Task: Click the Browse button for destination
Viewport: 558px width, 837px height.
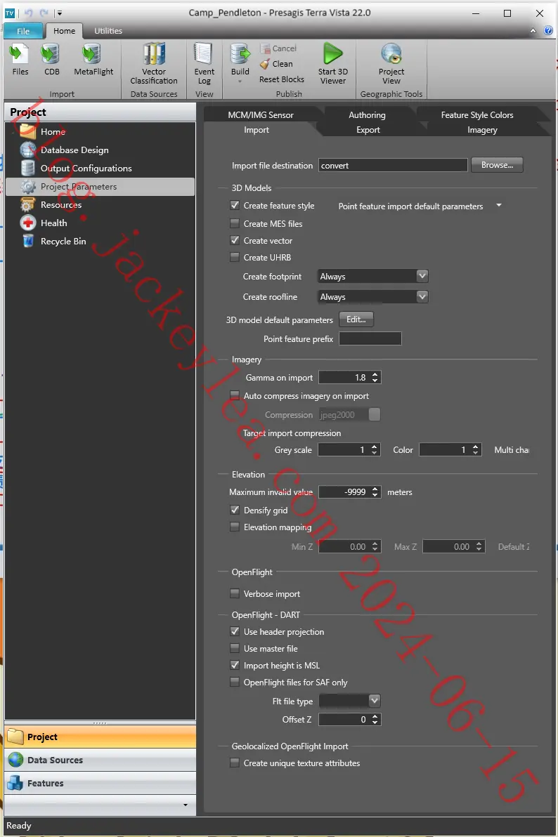Action: coord(497,165)
